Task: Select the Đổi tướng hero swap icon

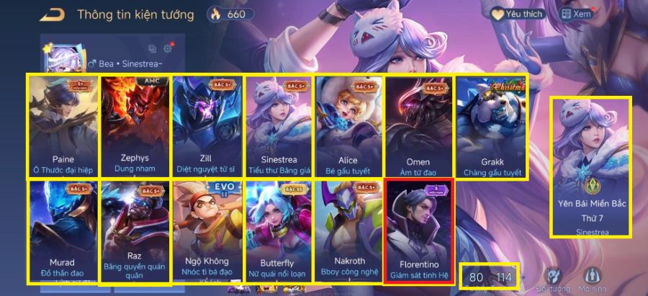Action: click(554, 280)
